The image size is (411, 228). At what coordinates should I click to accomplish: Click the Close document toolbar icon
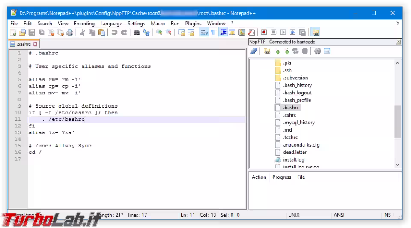coord(51,32)
